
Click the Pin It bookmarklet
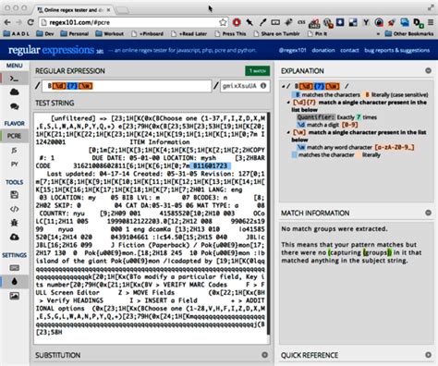pyautogui.click(x=319, y=33)
